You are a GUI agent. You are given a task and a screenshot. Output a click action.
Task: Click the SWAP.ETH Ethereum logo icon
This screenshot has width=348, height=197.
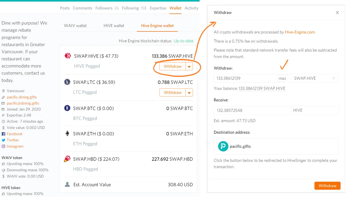coord(67,134)
